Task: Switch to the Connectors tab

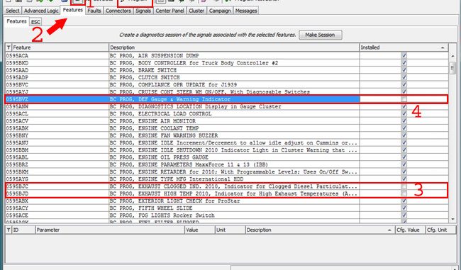Action: click(x=118, y=11)
